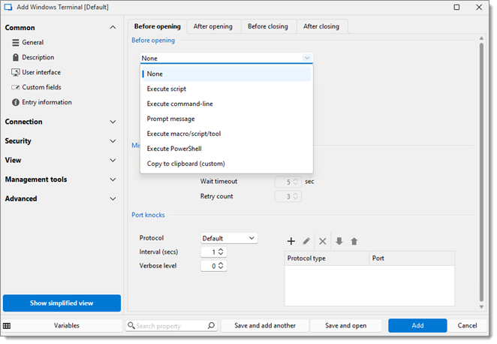Sort by Protocol type column header

tap(327, 258)
